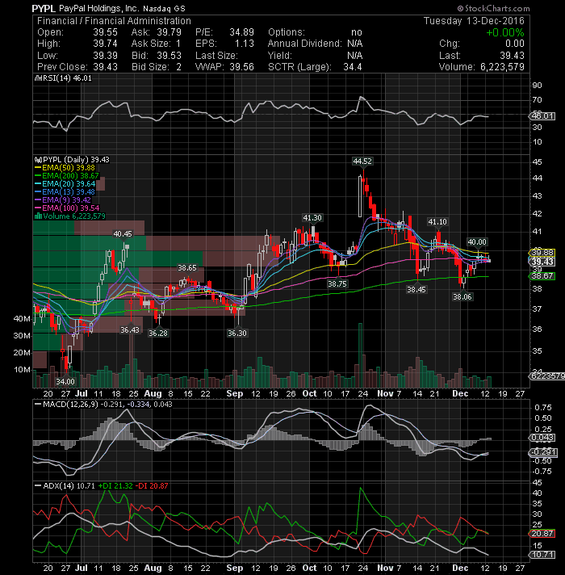
Task: Click the 39.43 last price axis tag
Action: pyautogui.click(x=542, y=262)
